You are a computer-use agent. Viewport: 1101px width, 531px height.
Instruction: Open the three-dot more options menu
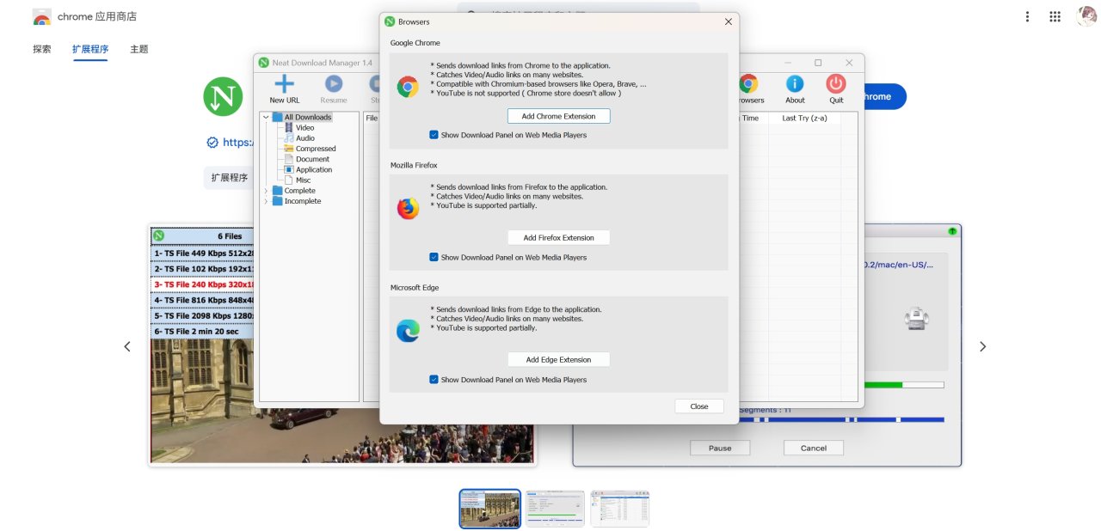[x=1027, y=16]
